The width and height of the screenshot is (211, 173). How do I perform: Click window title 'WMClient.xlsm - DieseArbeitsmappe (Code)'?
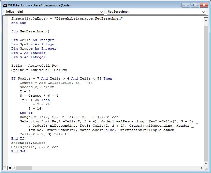[39, 5]
